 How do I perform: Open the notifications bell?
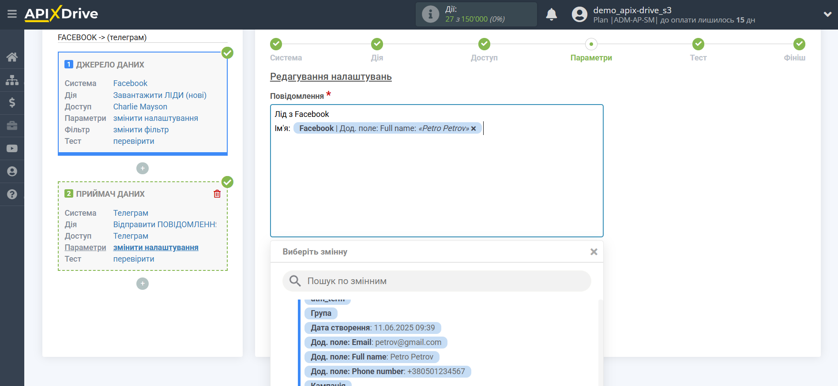click(551, 15)
